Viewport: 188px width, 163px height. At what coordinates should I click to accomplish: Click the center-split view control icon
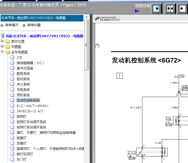click(170, 9)
